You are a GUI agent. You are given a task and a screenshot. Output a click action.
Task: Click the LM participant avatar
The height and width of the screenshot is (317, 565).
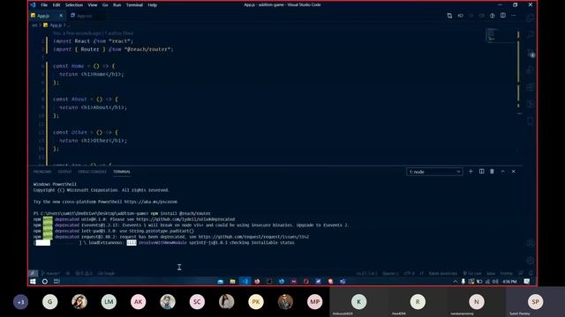(x=109, y=302)
